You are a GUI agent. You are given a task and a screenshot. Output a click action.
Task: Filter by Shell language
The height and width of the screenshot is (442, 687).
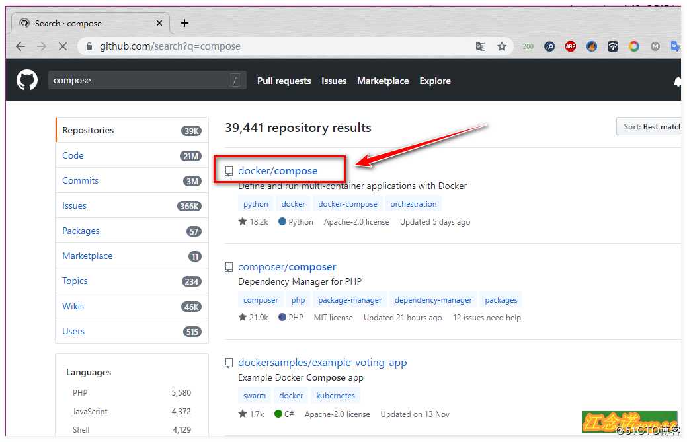[132, 429]
